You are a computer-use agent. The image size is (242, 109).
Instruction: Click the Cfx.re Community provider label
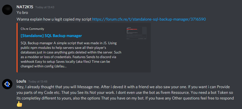coord(32,29)
